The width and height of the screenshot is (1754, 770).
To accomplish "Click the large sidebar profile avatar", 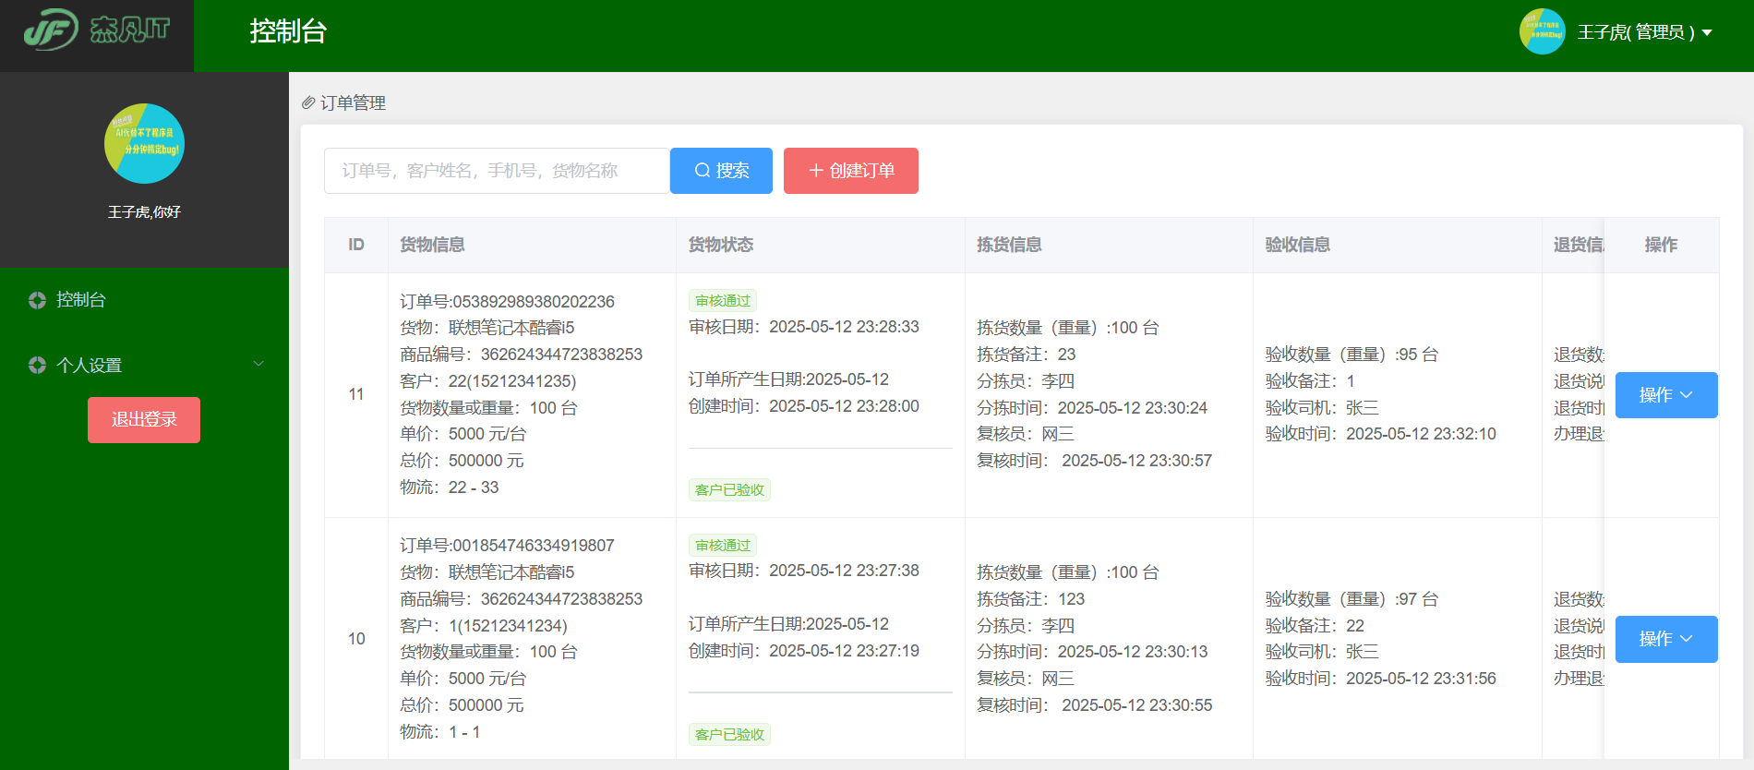I will (x=144, y=143).
